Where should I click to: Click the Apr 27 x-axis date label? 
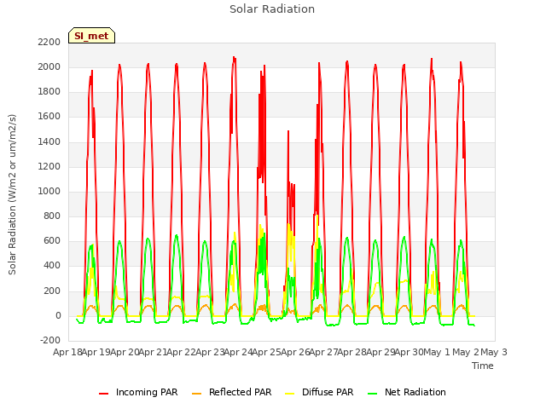pyautogui.click(x=324, y=352)
